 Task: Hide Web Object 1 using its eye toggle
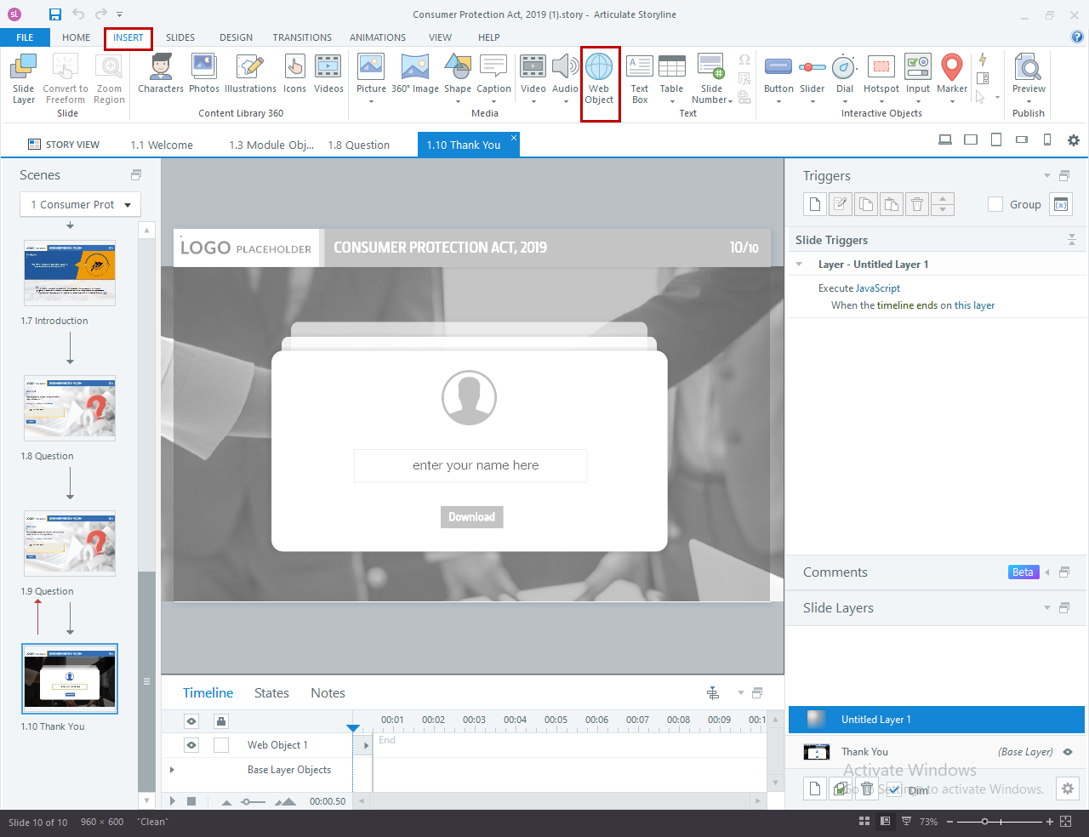tap(191, 744)
